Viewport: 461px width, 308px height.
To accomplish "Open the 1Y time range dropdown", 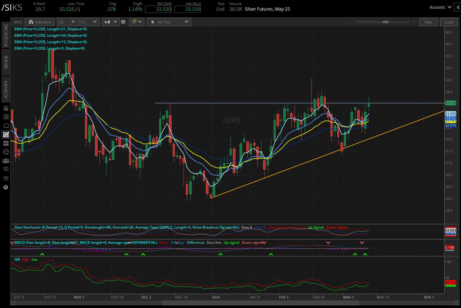I will coord(89,22).
